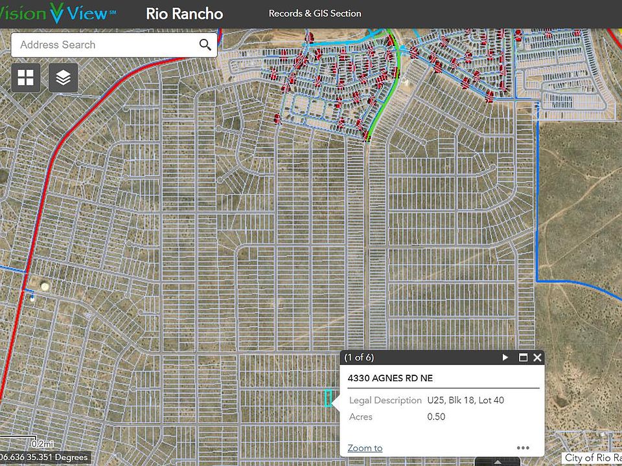The height and width of the screenshot is (466, 622).
Task: Click the popup title 4330 AGNES RD NE
Action: pyautogui.click(x=390, y=378)
